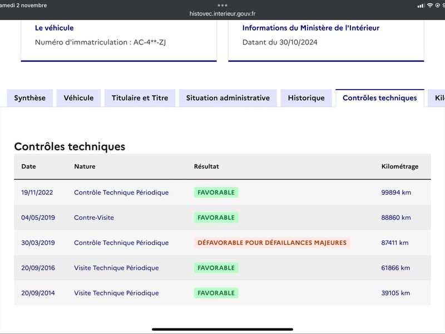Image resolution: width=445 pixels, height=334 pixels.
Task: Click the Kilométrage column header
Action: click(x=399, y=166)
